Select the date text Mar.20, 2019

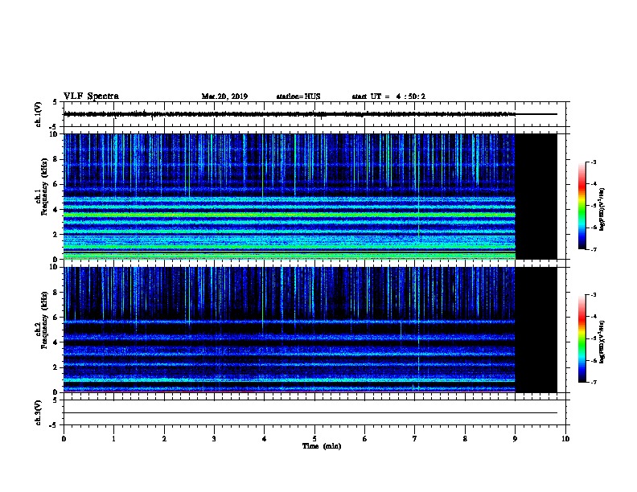click(224, 96)
